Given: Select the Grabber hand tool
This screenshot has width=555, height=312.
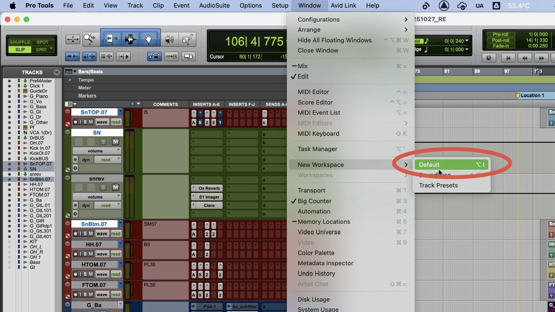Looking at the screenshot, I should pos(148,39).
